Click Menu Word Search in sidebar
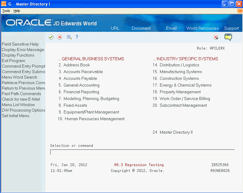Image resolution: width=243 pixels, height=193 pixels. pyautogui.click(x=19, y=77)
